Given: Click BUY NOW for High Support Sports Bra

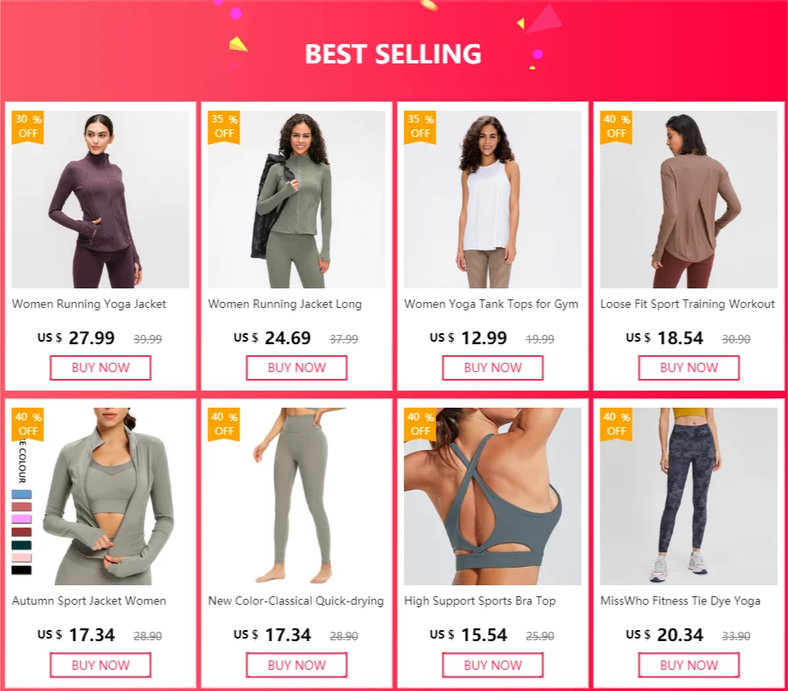Looking at the screenshot, I should (492, 665).
